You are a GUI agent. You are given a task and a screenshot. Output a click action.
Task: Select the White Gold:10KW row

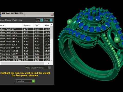pyautogui.click(x=25, y=54)
